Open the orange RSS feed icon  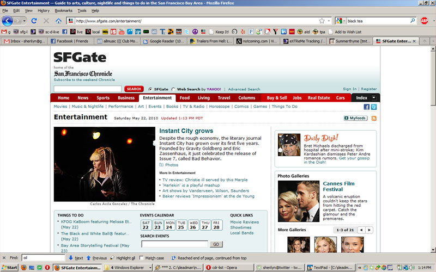coord(374,118)
